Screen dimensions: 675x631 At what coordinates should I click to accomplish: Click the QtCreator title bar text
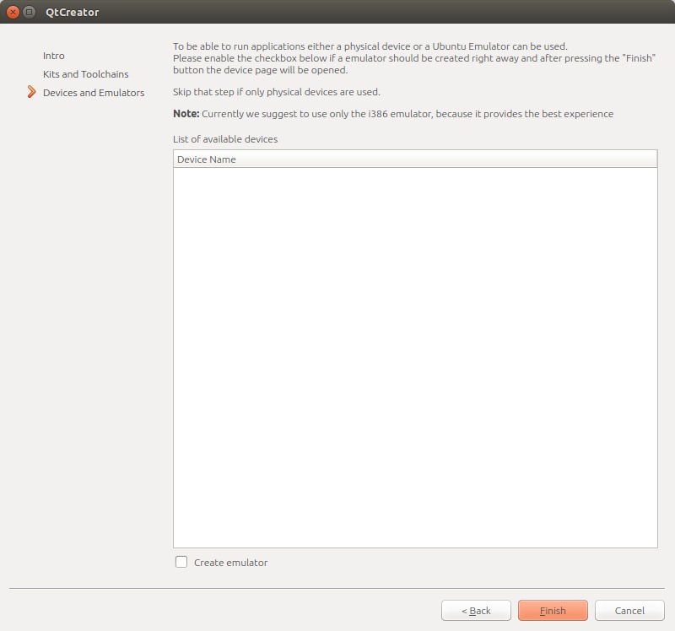click(x=73, y=12)
